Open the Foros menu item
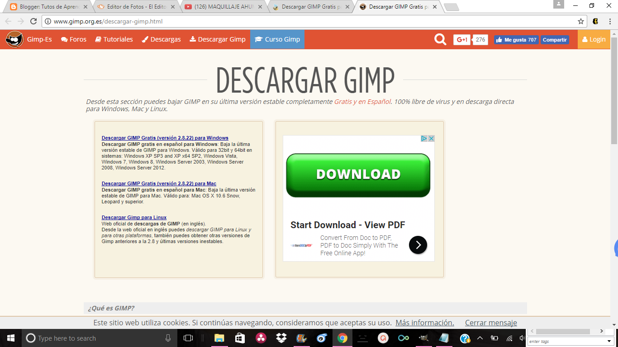The image size is (618, 347). [x=74, y=39]
